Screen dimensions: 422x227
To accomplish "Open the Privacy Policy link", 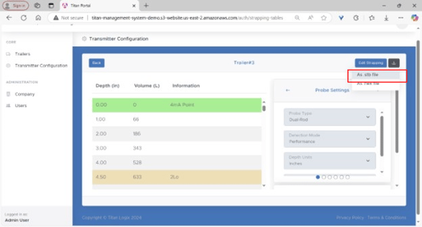I will (x=350, y=218).
